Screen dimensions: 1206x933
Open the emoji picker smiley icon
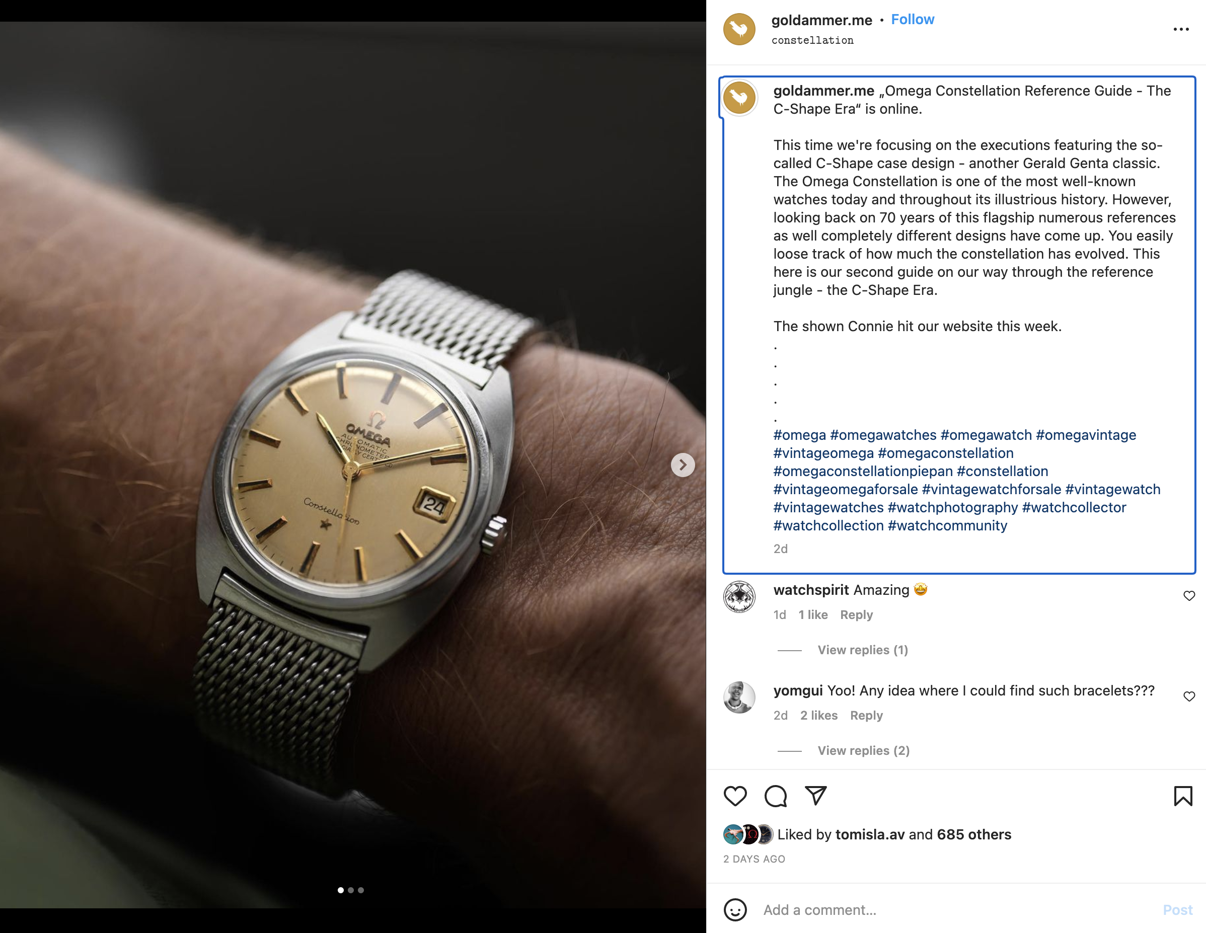click(735, 910)
